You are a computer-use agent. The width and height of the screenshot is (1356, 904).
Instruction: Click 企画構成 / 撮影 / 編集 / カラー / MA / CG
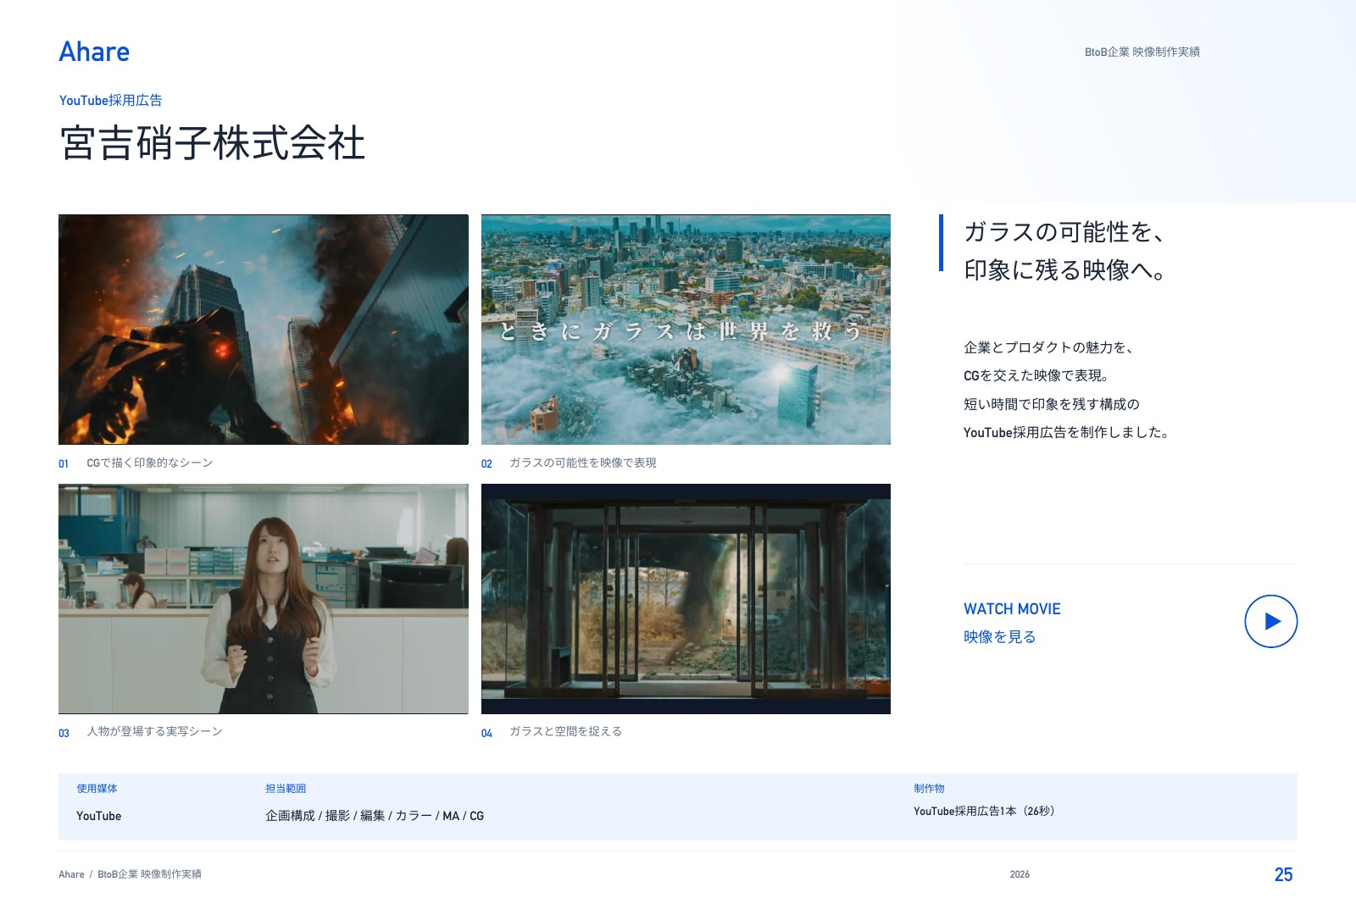pos(375,816)
